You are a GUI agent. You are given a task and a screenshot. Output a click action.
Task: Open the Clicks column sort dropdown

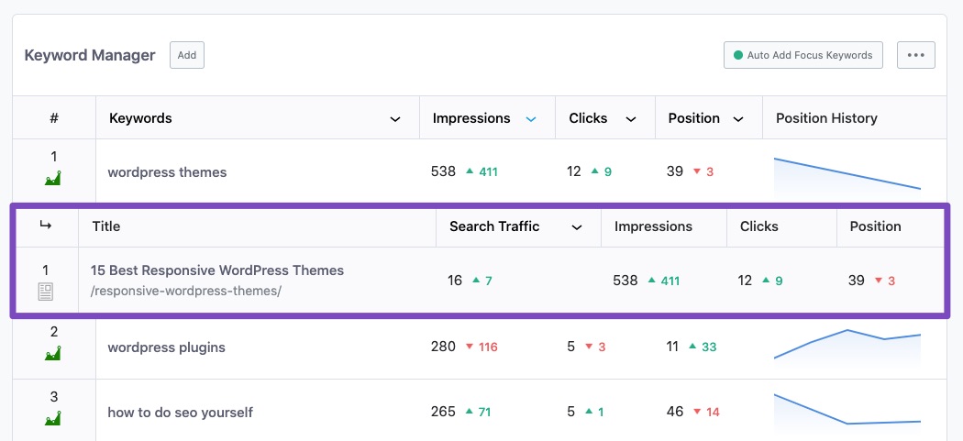pos(631,119)
